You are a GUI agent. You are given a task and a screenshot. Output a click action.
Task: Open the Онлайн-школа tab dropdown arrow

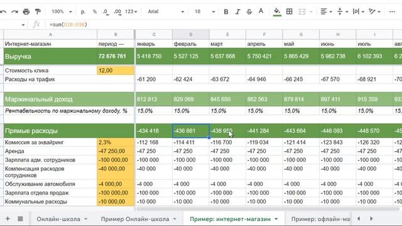pyautogui.click(x=86, y=219)
